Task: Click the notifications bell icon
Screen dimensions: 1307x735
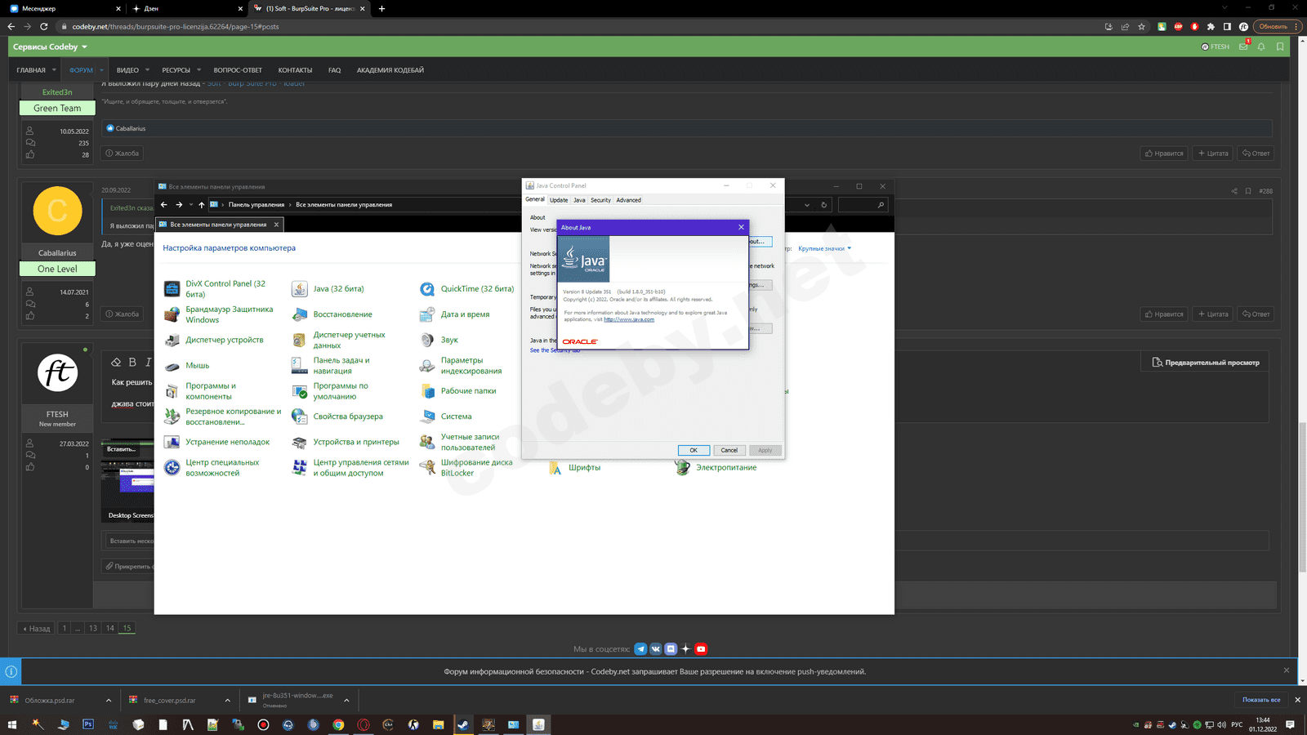Action: pyautogui.click(x=1261, y=47)
